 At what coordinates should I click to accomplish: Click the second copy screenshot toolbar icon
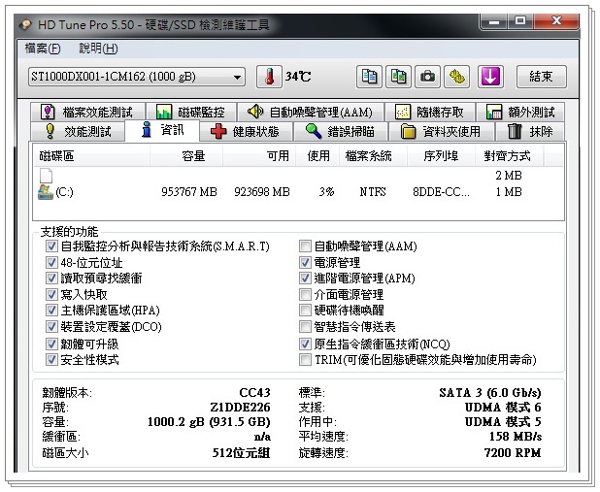398,77
